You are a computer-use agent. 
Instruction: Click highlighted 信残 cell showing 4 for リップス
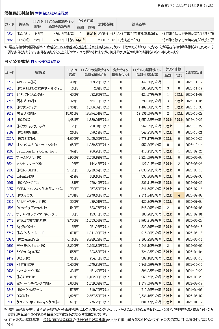[179, 195]
